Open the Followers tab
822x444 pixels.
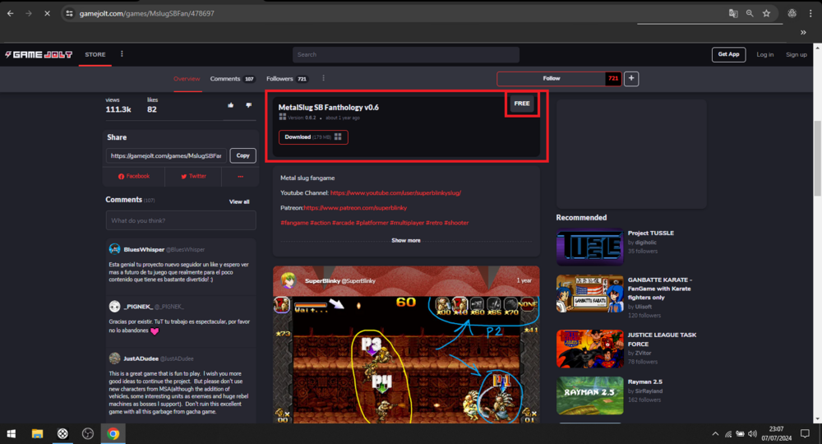[x=279, y=78]
